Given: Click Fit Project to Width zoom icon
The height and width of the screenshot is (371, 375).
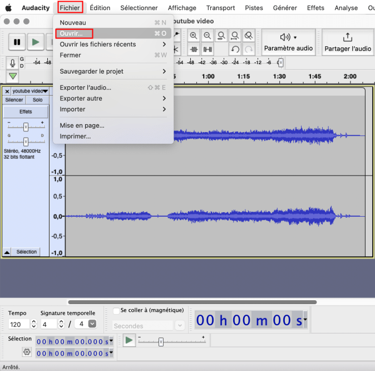Looking at the screenshot, I should point(235,36).
